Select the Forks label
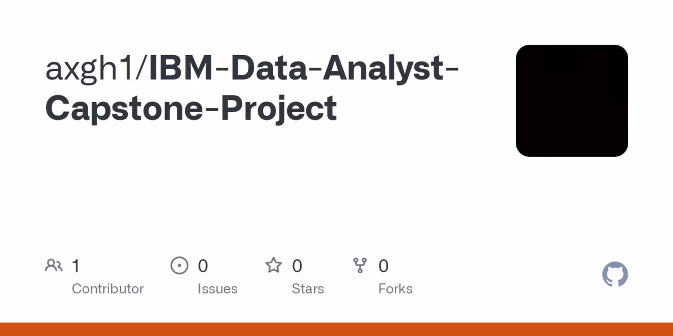This screenshot has height=336, width=673. coord(395,289)
